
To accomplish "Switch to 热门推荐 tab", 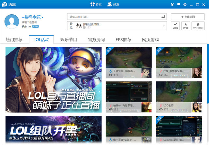I will pyautogui.click(x=14, y=40).
